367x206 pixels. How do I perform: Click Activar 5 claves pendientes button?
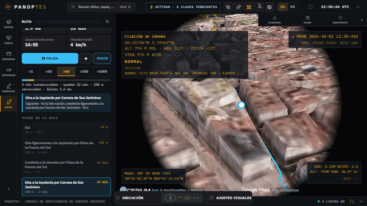[x=183, y=7]
